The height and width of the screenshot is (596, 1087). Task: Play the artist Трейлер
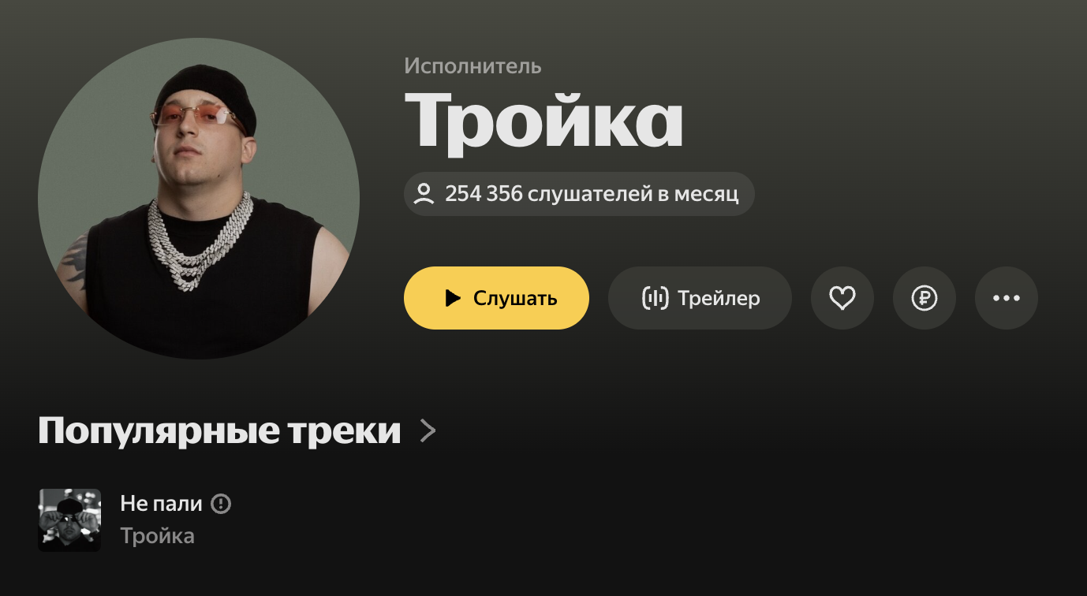[700, 298]
